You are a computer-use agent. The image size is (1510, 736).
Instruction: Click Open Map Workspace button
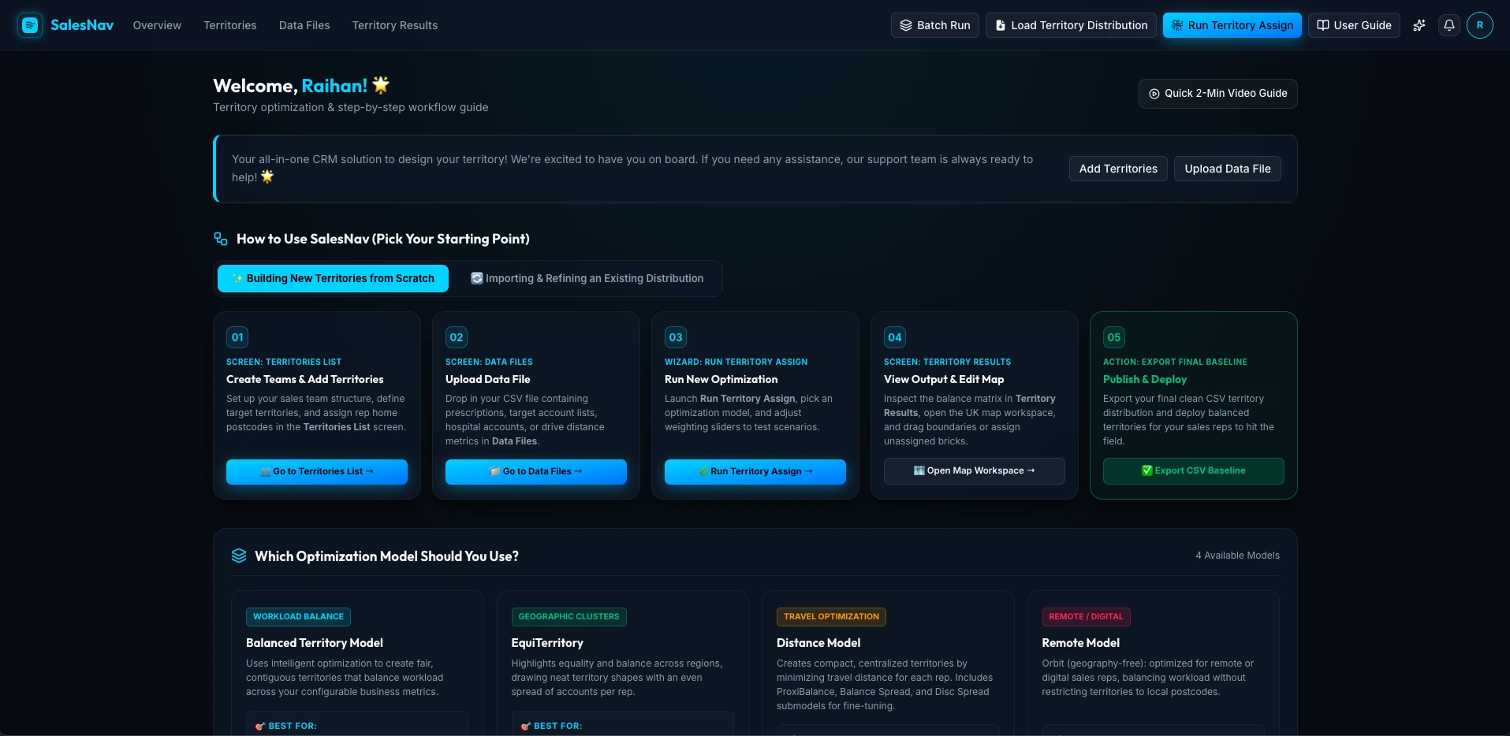coord(975,470)
